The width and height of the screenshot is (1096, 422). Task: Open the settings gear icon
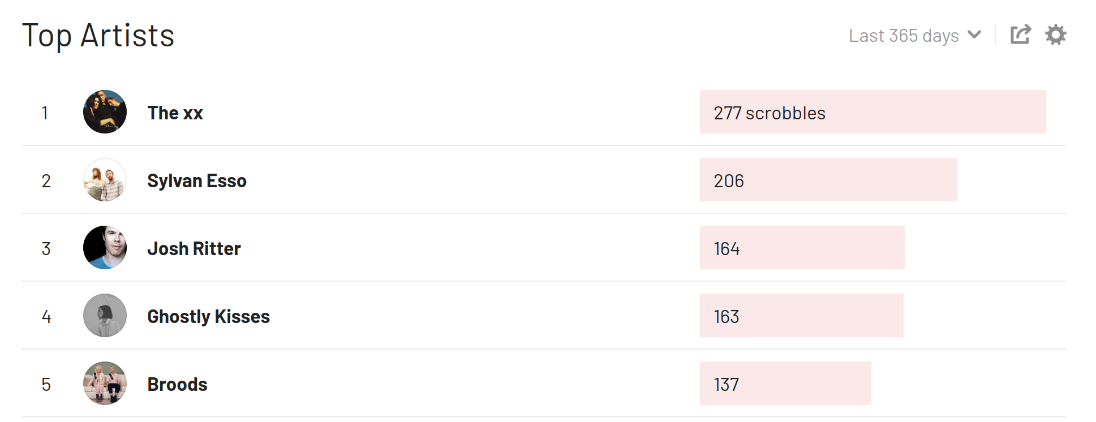pos(1056,35)
